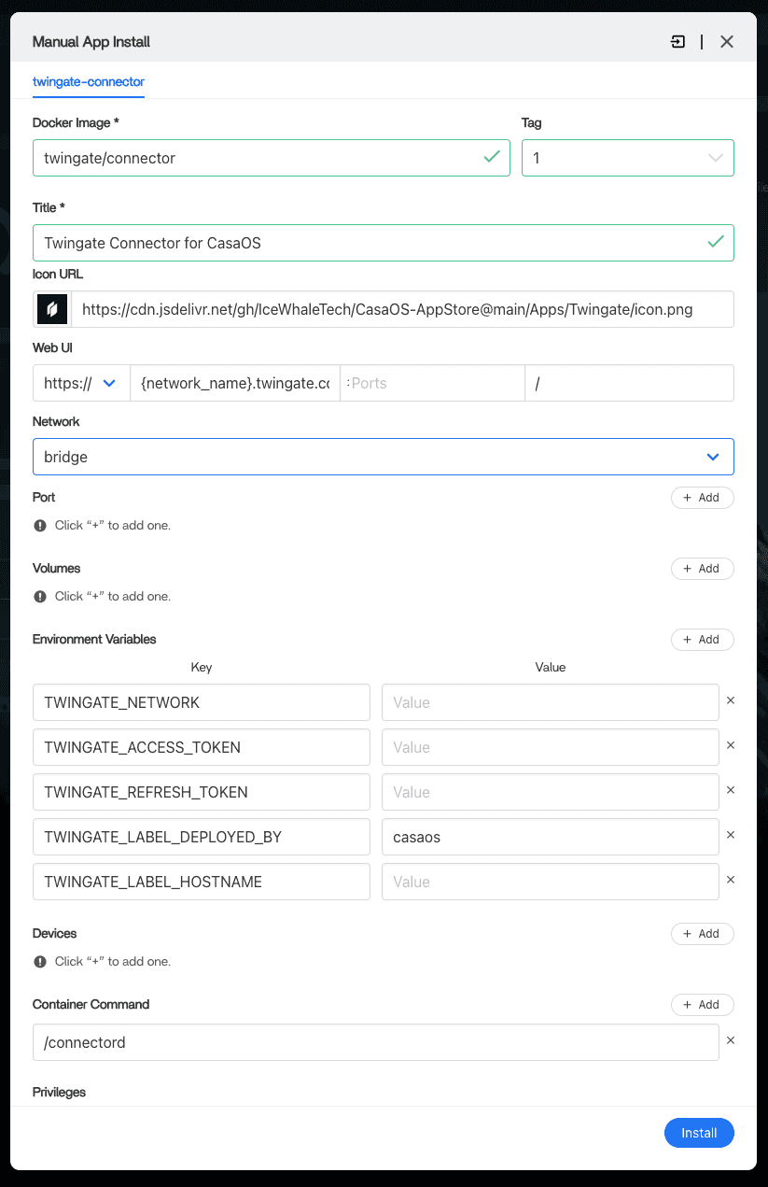
Task: Click the TWINGATE_NETWORK key field
Action: (x=202, y=702)
